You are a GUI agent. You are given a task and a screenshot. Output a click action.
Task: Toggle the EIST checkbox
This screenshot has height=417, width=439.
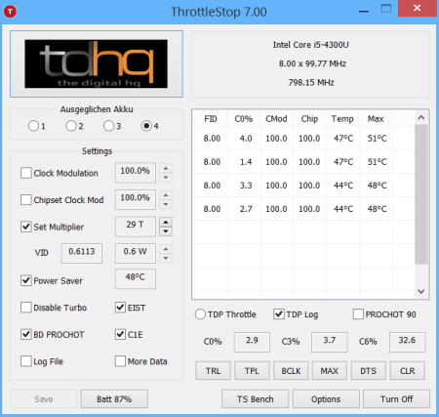pyautogui.click(x=120, y=308)
